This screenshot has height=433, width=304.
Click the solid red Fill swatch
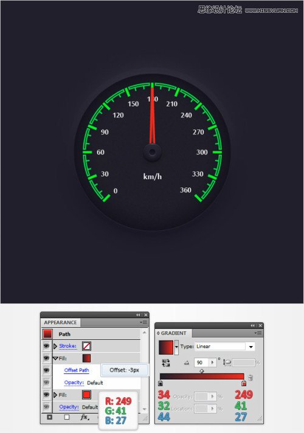(x=86, y=395)
